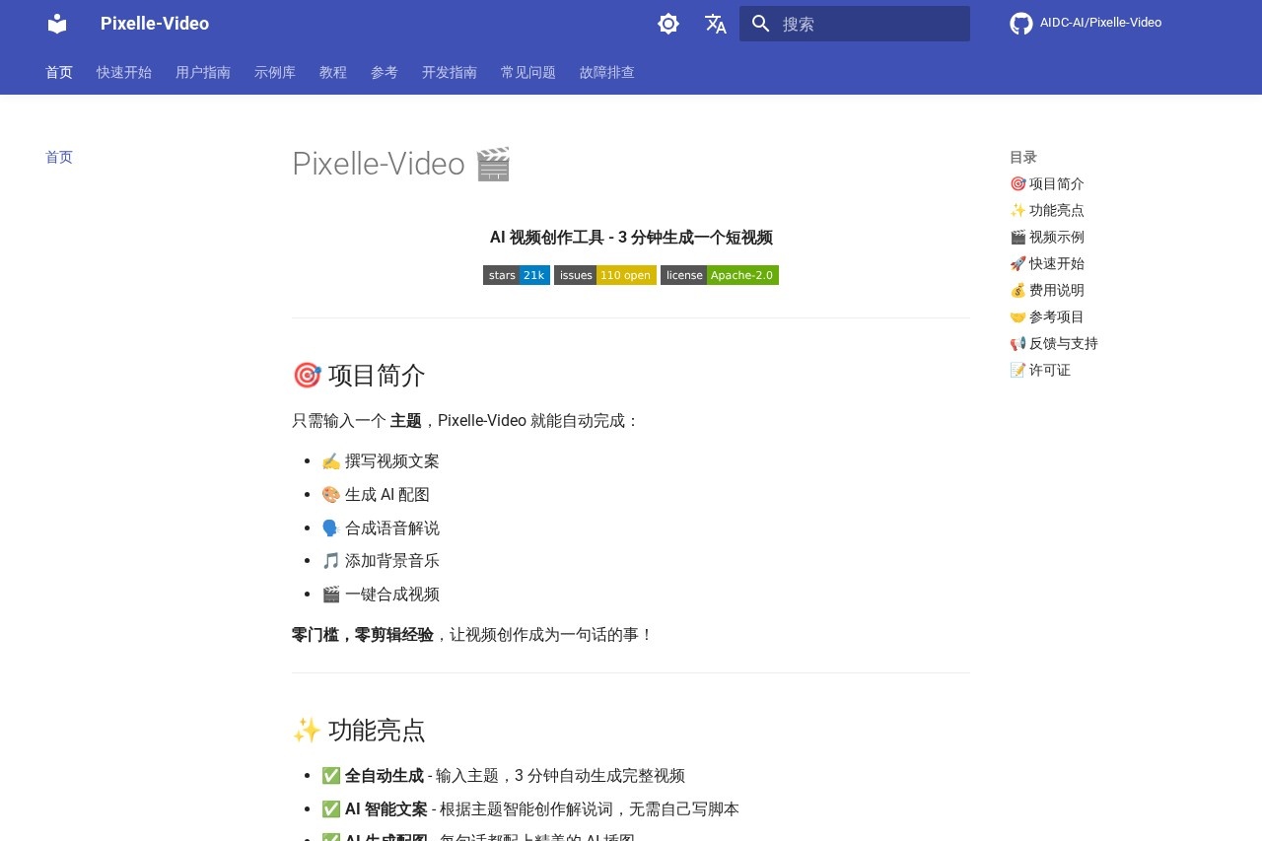This screenshot has width=1262, height=841.
Task: Click the 生成 AI 配图 list item
Action: tap(376, 494)
